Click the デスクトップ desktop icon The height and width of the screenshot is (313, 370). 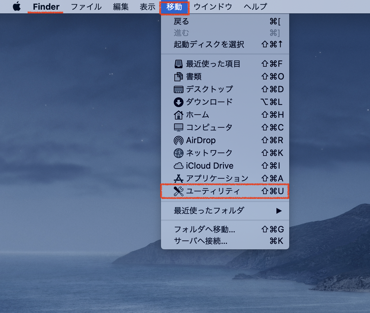[179, 89]
